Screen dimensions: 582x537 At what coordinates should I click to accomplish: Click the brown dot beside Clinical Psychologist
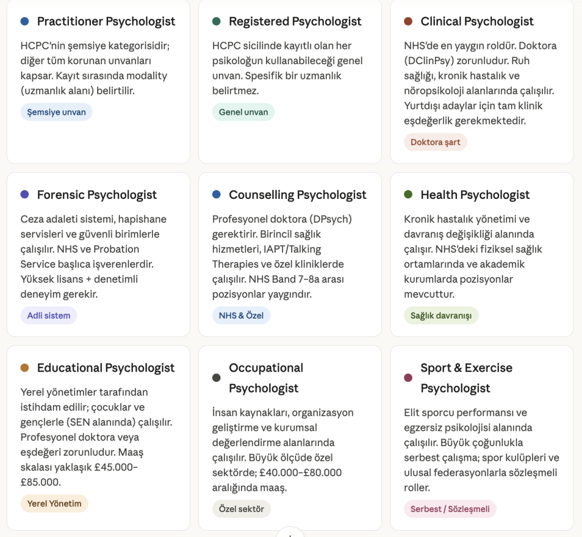(x=408, y=22)
